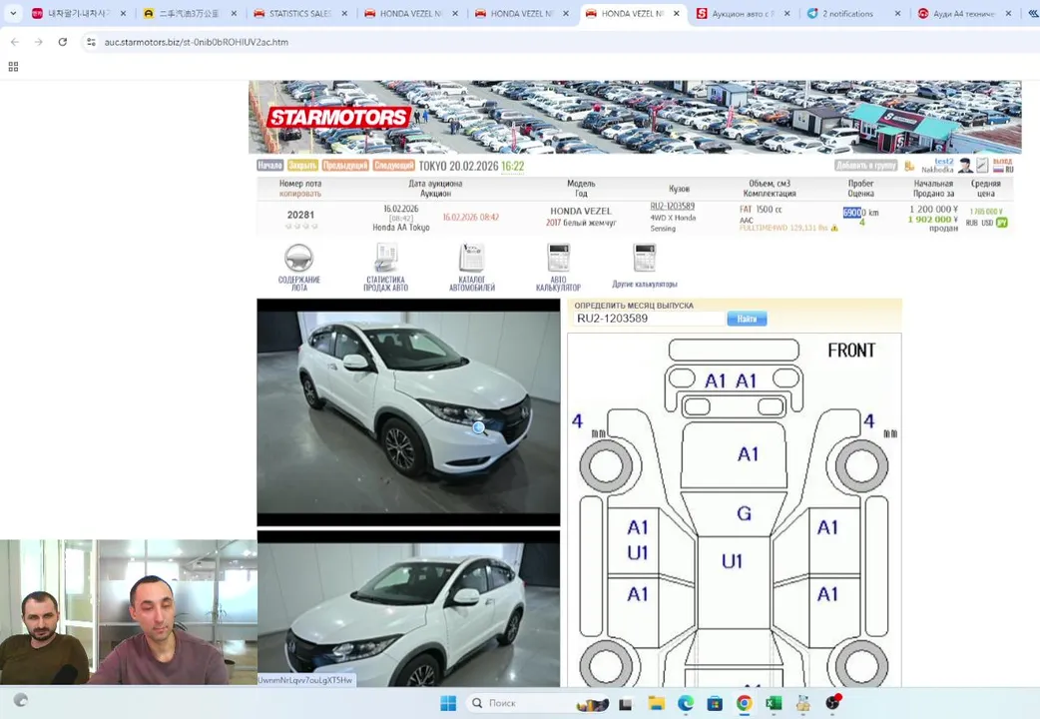Click the lot rating stars under 20281
This screenshot has width=1040, height=719.
click(300, 226)
